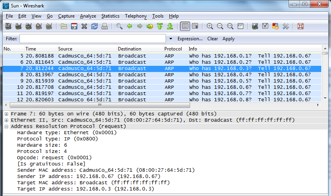This screenshot has width=331, height=196.
Task: Expand the Ethernet II tree node
Action: point(7,120)
